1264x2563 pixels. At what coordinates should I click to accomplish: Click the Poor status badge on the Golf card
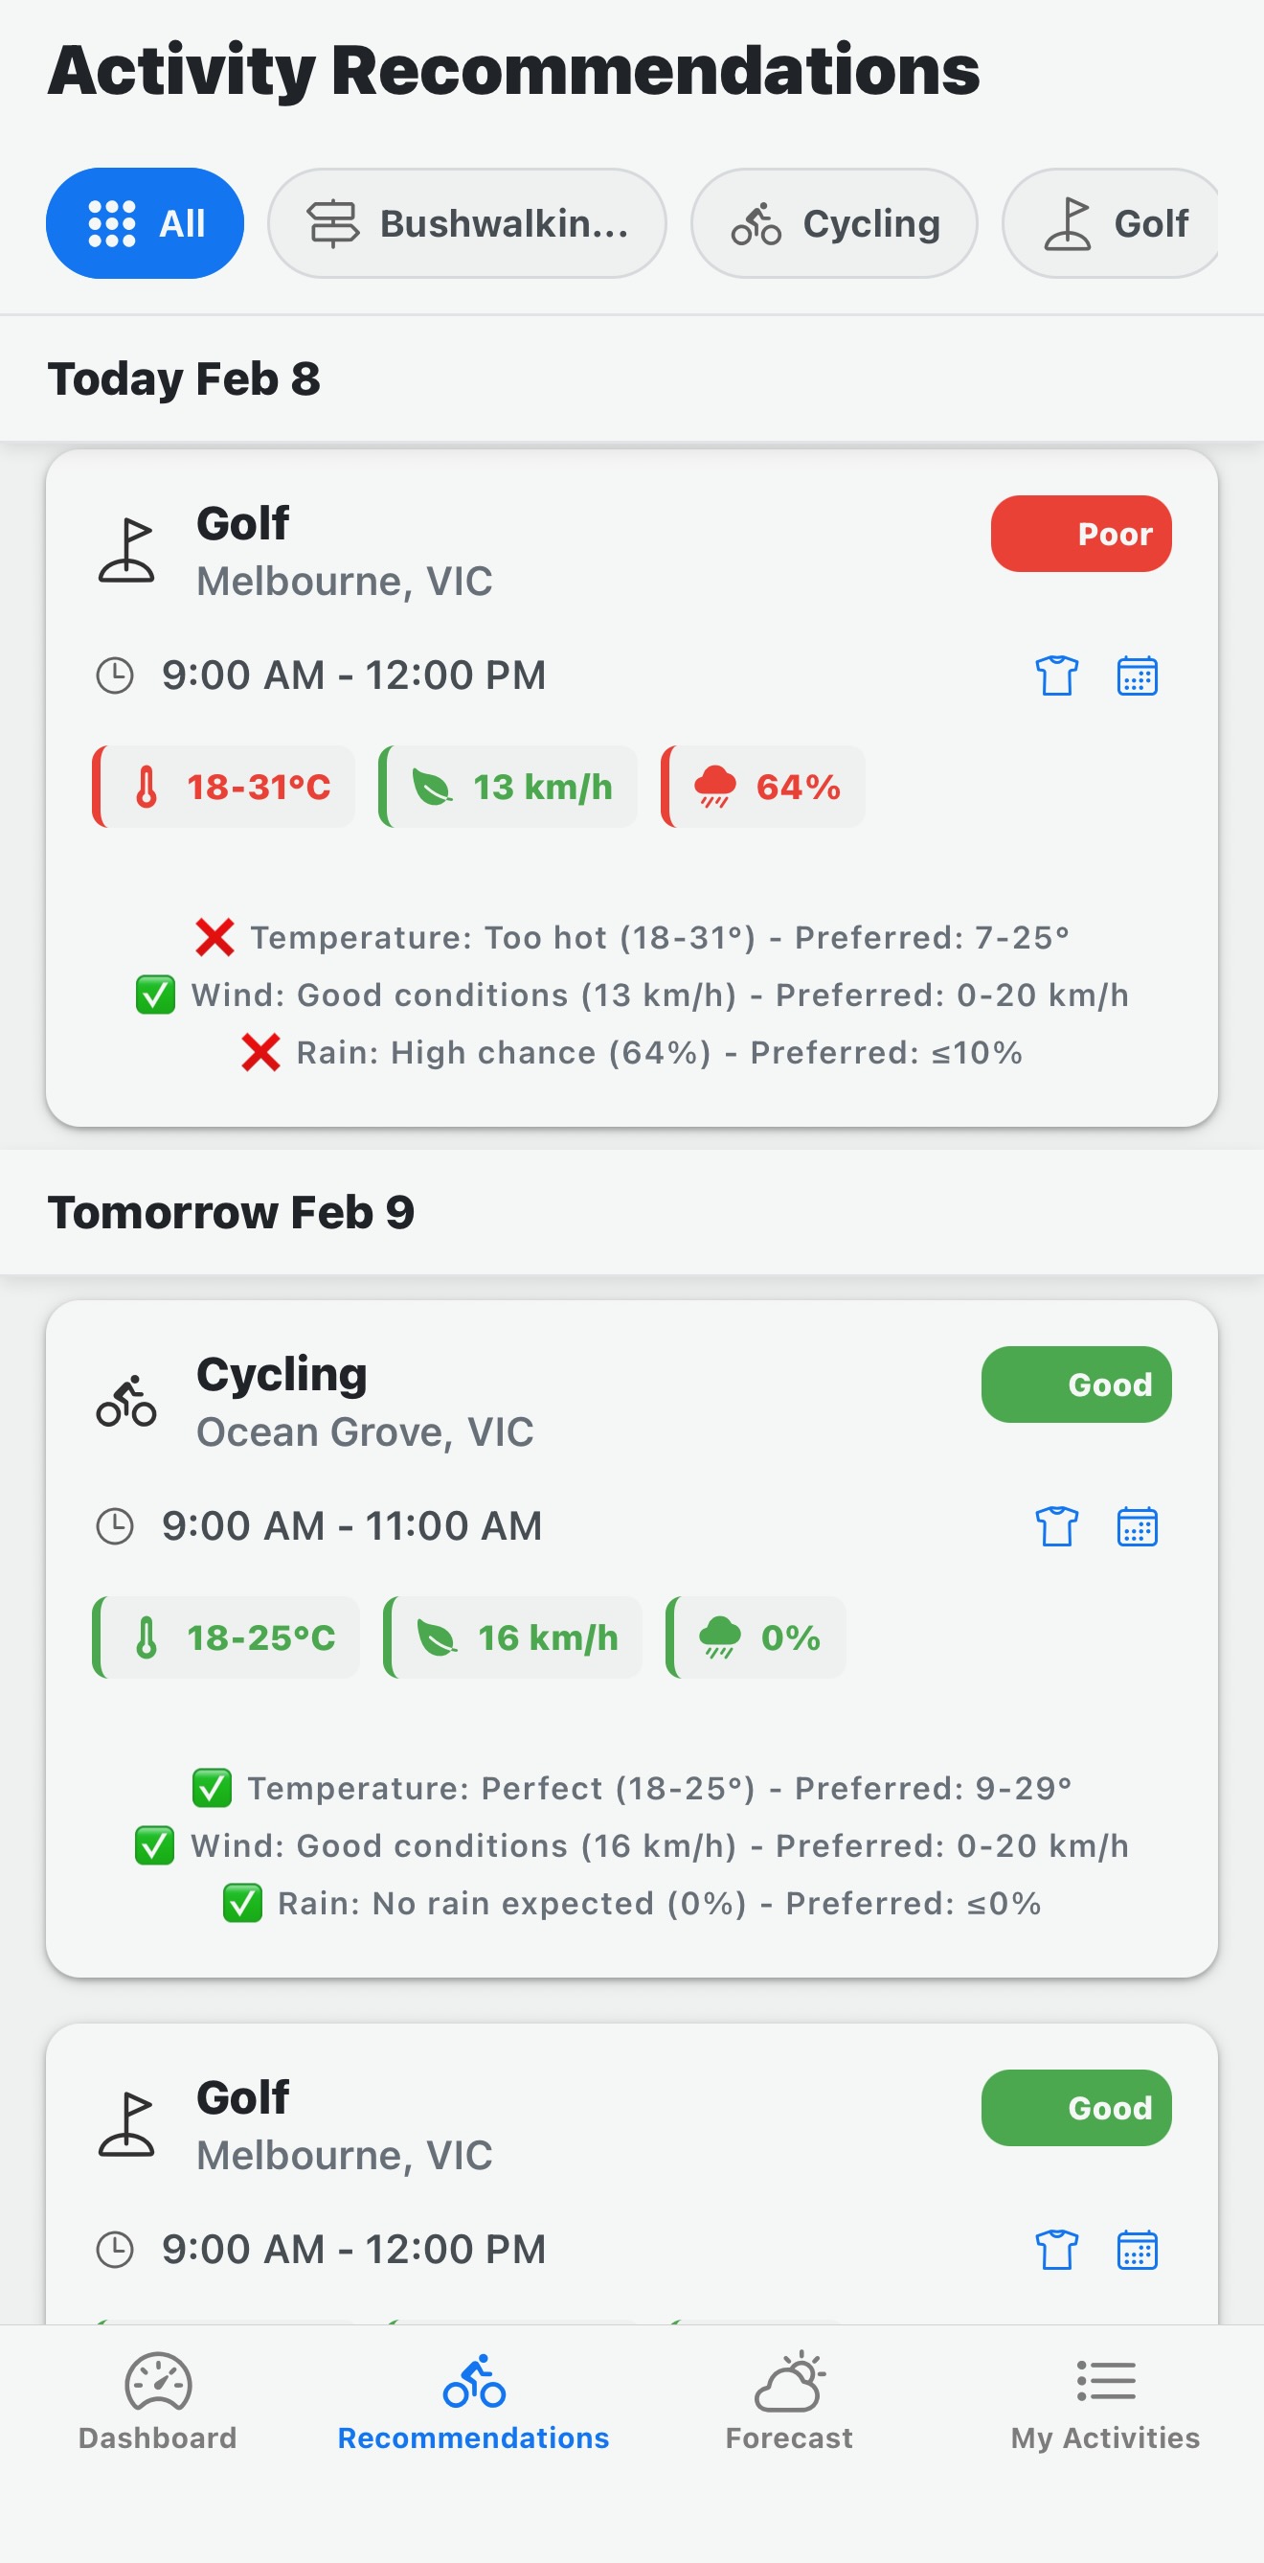click(x=1081, y=535)
